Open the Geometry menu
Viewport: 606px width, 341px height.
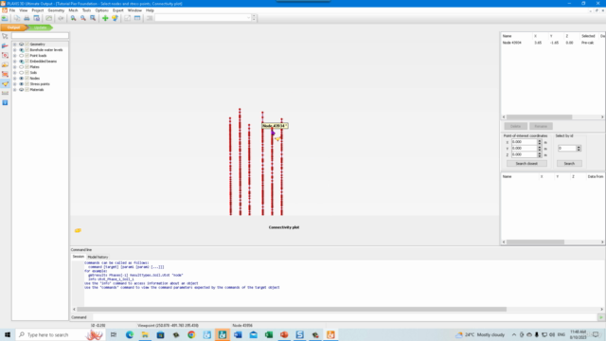point(56,10)
